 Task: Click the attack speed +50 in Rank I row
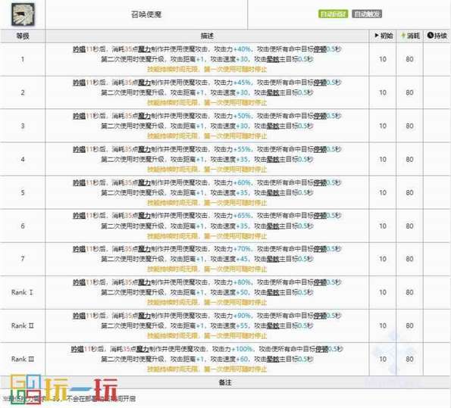243,292
